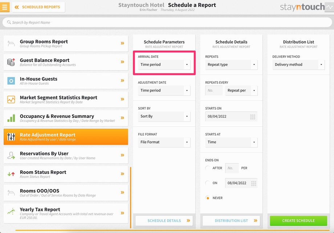Click the bottom horizontal orange scrollbar
Image resolution: width=334 pixels, height=233 pixels.
click(x=172, y=230)
